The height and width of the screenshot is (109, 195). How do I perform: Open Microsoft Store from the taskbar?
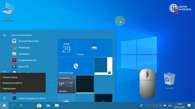click(39, 105)
